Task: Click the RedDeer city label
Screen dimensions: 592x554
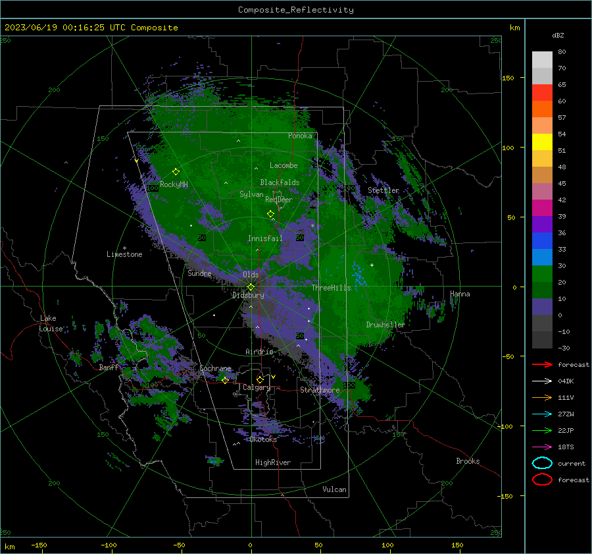Action: click(279, 200)
